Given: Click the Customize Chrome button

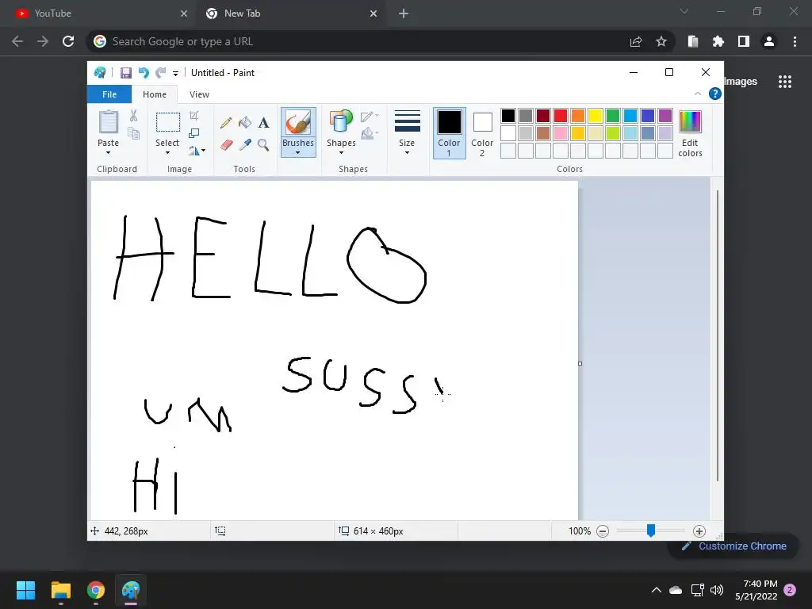Looking at the screenshot, I should (733, 546).
